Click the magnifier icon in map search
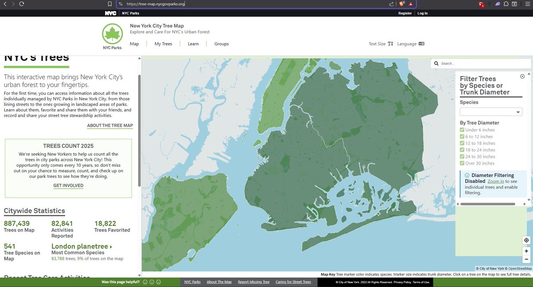Image resolution: width=533 pixels, height=287 pixels. (436, 63)
